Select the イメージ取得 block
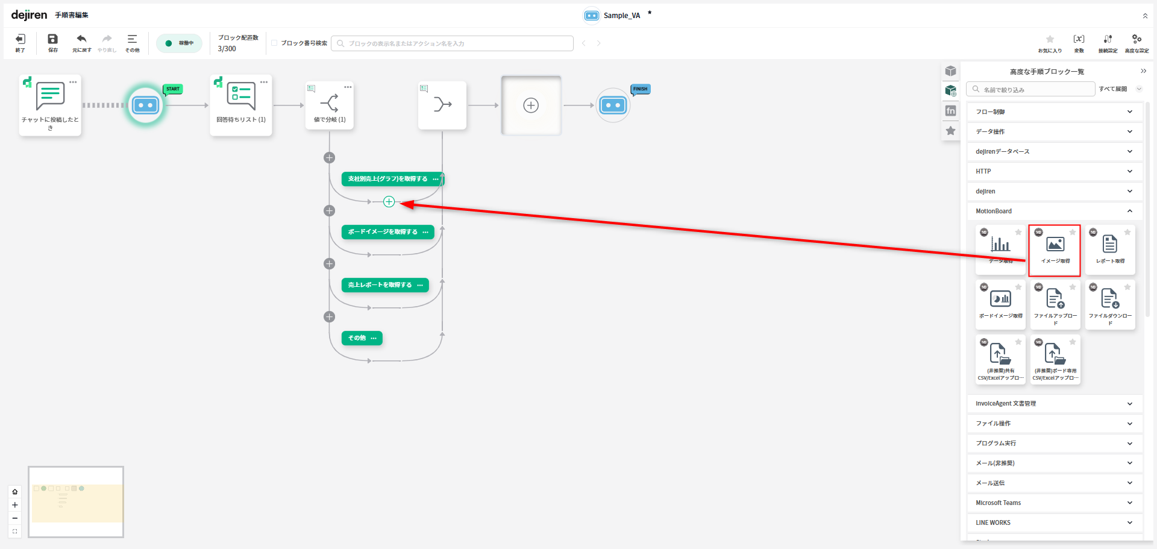The width and height of the screenshot is (1157, 549). 1055,249
